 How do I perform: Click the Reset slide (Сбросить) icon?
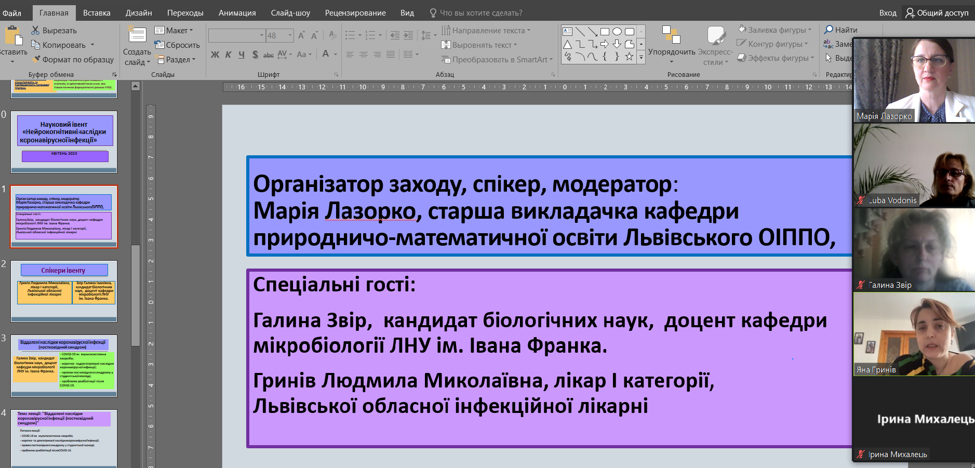click(x=159, y=45)
